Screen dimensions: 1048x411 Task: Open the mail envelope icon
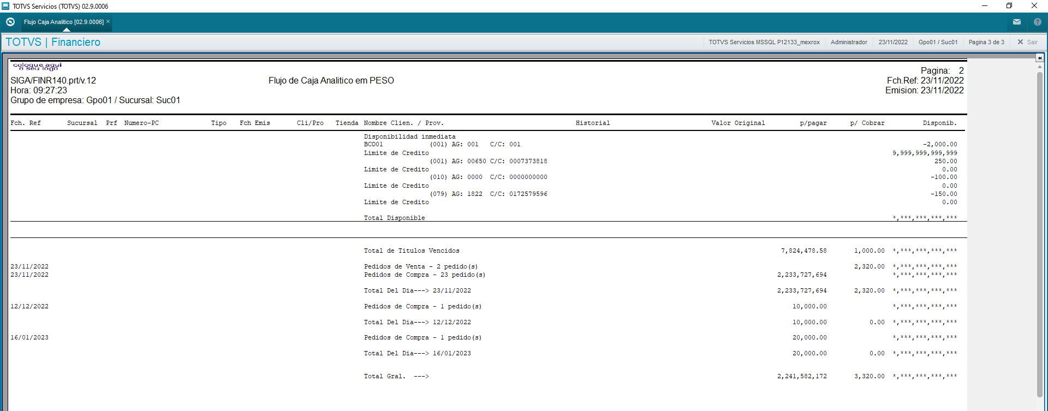[x=1017, y=22]
